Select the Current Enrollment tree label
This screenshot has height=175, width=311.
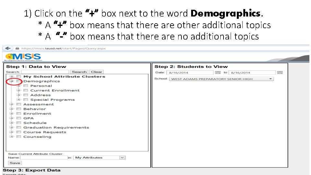click(x=55, y=90)
